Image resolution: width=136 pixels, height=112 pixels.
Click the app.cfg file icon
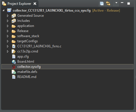(14, 56)
